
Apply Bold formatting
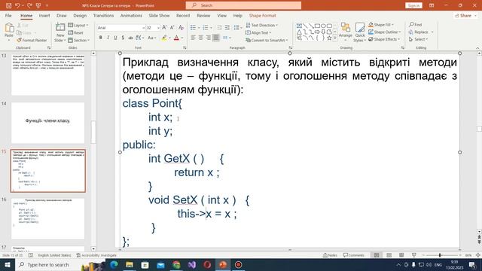100,38
